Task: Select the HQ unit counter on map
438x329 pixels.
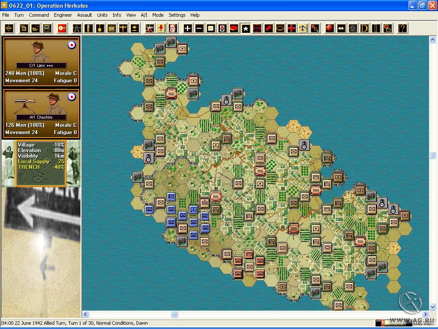Action: tap(204, 203)
